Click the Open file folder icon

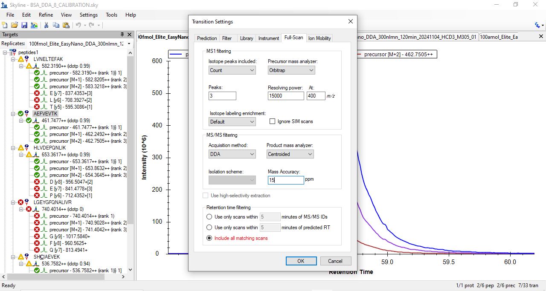click(x=15, y=25)
